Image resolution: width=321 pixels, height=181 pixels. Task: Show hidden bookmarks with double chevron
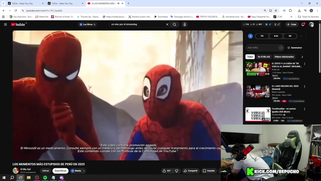click(291, 17)
